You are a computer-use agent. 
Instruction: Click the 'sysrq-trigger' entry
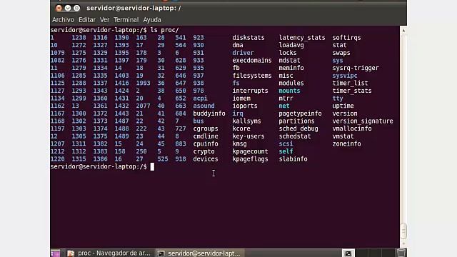(x=356, y=69)
